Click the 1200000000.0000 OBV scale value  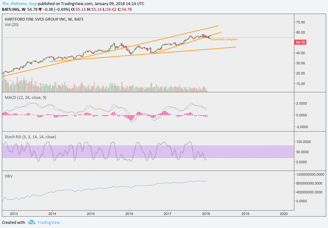[x=310, y=174]
